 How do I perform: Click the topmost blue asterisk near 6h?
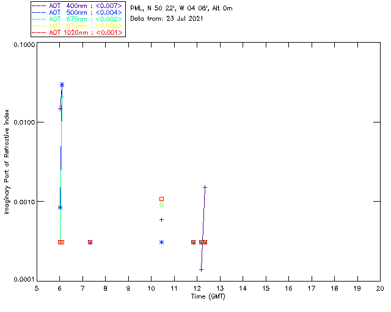click(x=62, y=85)
